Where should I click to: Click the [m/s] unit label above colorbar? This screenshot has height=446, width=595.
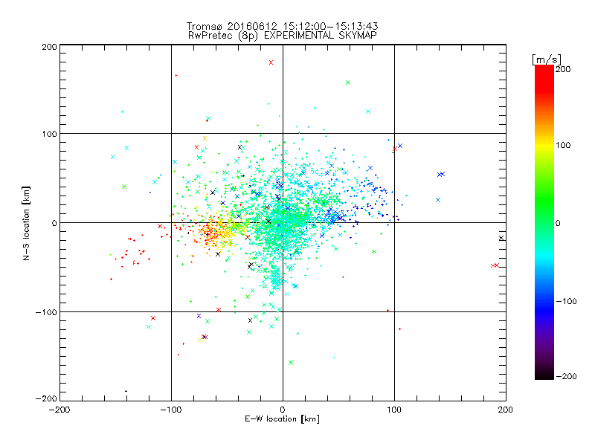(x=547, y=59)
